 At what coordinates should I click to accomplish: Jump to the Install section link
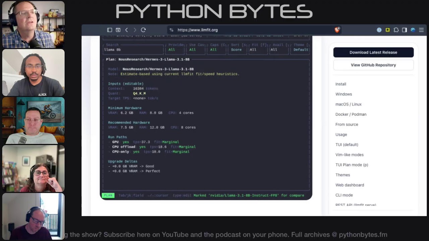click(341, 84)
